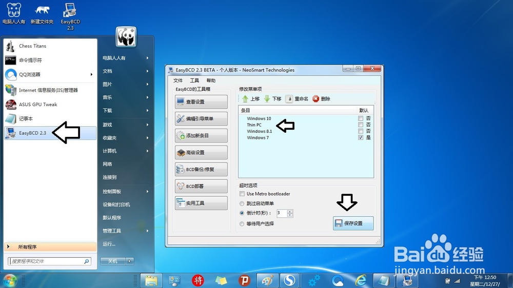
Task: Open 下载 in Start menu
Action: 126,110
